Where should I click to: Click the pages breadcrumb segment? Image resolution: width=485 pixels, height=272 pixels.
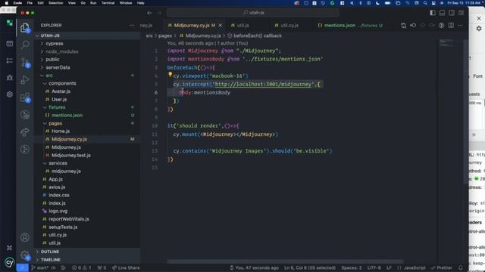[x=165, y=36]
